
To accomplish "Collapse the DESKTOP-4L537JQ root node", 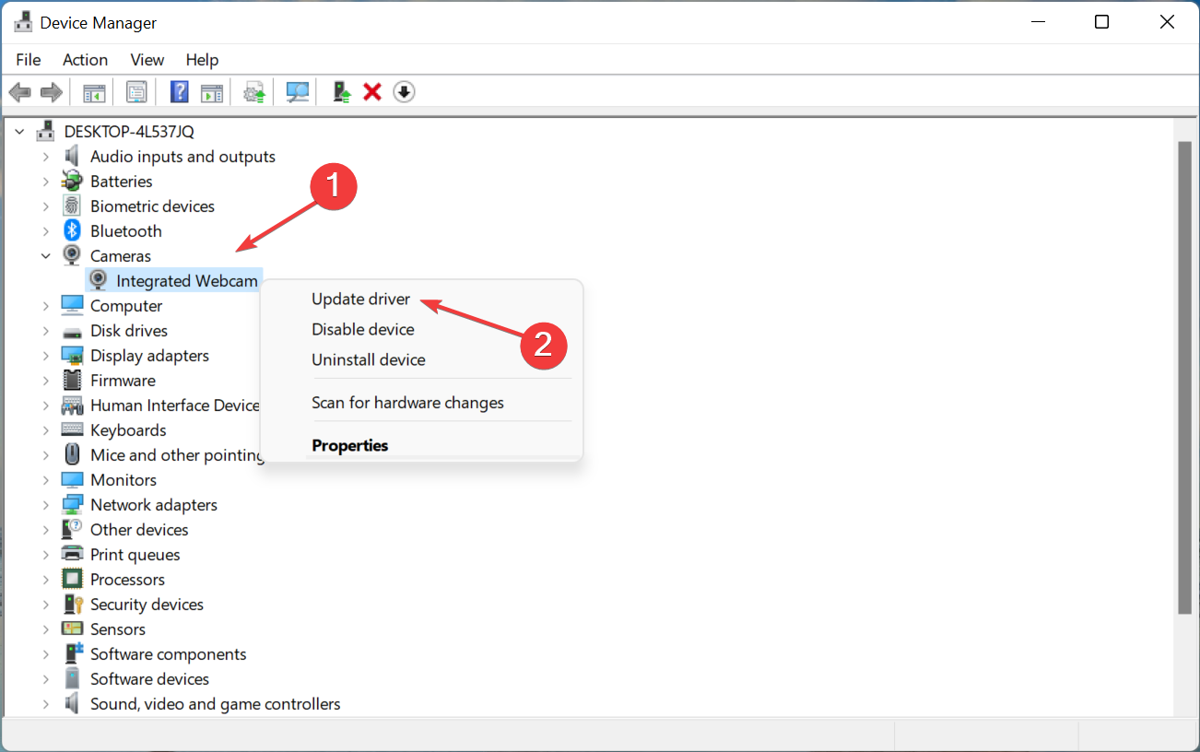I will click(20, 131).
